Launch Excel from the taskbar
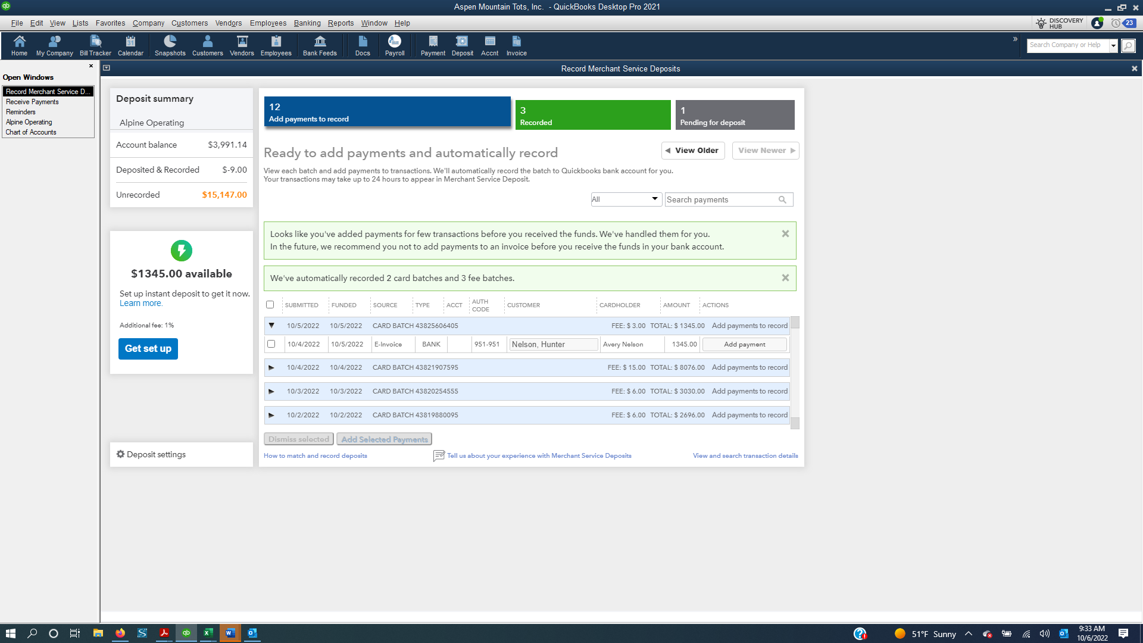1143x643 pixels. (x=208, y=633)
